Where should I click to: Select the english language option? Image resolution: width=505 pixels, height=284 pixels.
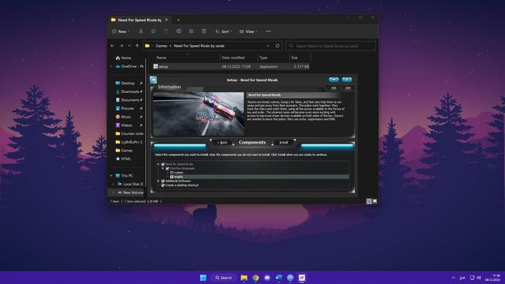[172, 177]
